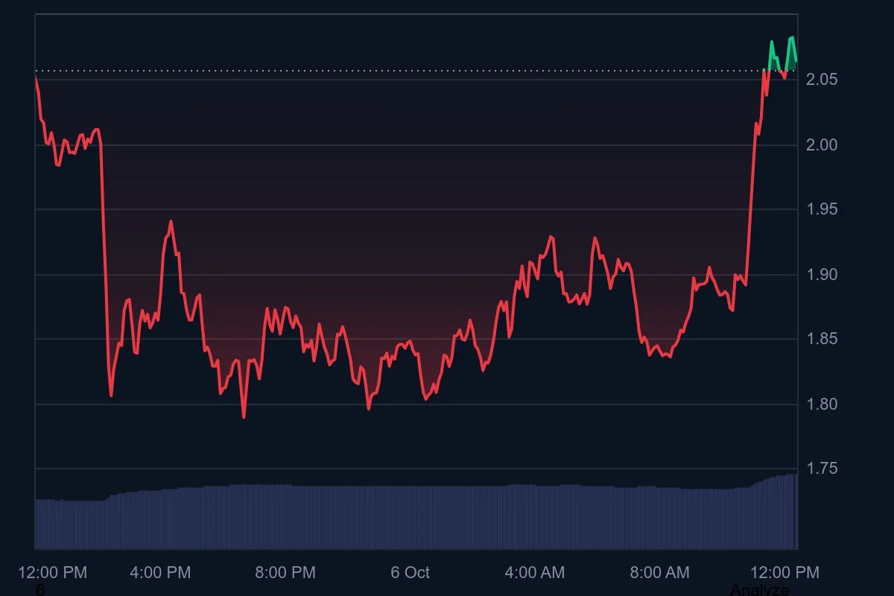Click the 6 Oct date label
894x596 pixels.
(409, 573)
